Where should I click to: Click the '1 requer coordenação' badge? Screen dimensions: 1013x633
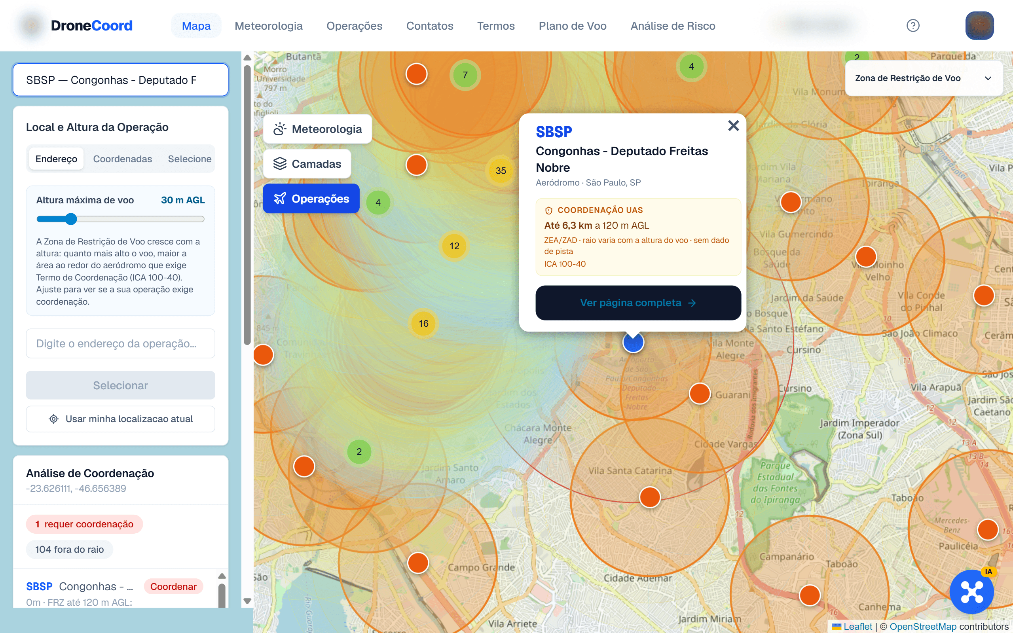click(x=84, y=524)
